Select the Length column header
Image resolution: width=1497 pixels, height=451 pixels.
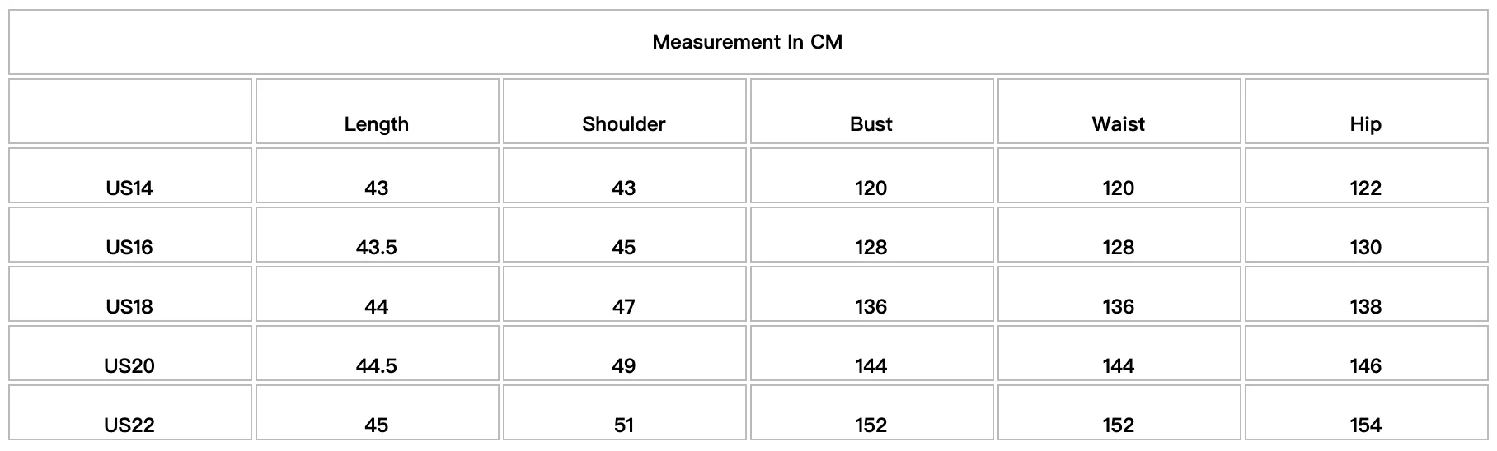tap(377, 124)
